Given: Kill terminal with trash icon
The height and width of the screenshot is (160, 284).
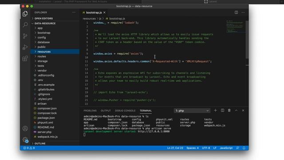Looking at the screenshot, I should tap(229, 110).
